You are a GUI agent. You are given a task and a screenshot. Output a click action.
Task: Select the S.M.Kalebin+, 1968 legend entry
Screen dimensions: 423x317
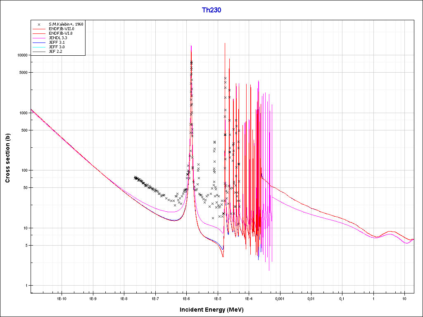click(66, 24)
